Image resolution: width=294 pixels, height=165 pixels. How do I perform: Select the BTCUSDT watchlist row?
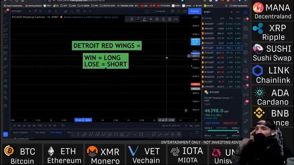tap(221, 48)
